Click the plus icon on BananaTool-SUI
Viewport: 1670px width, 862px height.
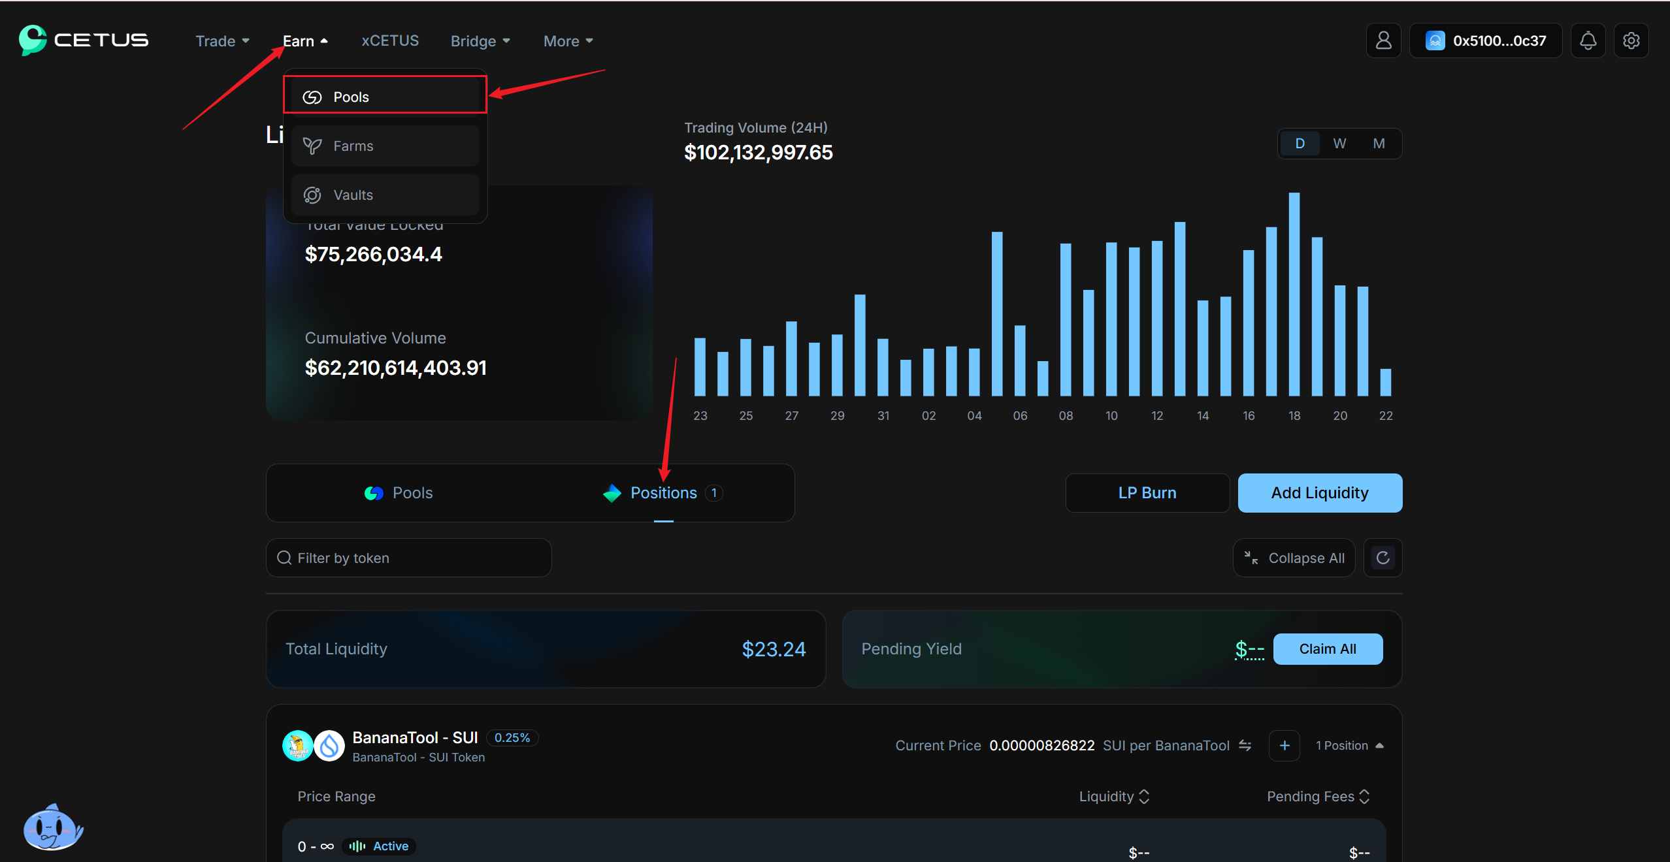[x=1285, y=745]
